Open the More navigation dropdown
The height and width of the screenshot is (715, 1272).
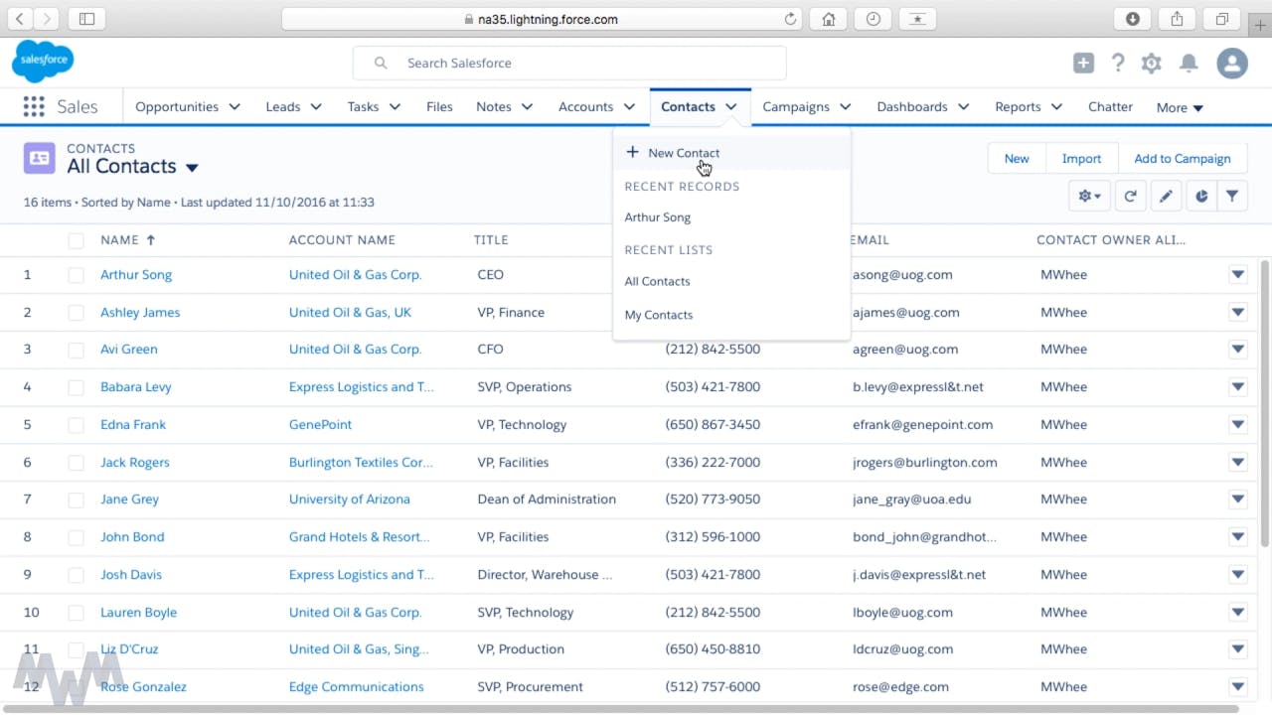pyautogui.click(x=1180, y=108)
